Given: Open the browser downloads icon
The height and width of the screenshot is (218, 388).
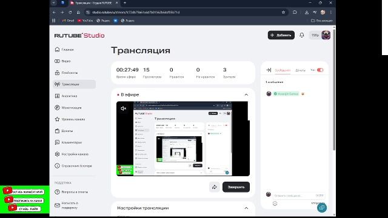Looking at the screenshot, I should tap(307, 12).
